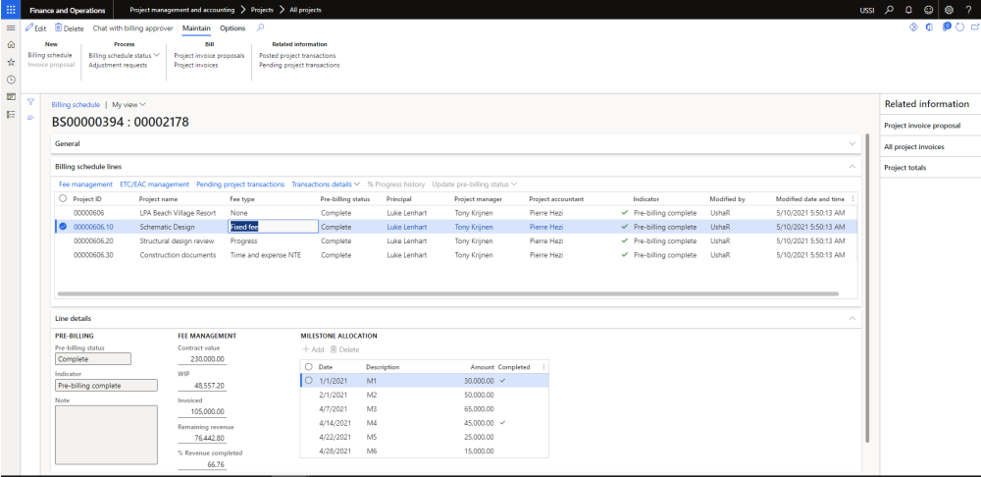
Task: Open the app launcher waffle icon
Action: [11, 9]
